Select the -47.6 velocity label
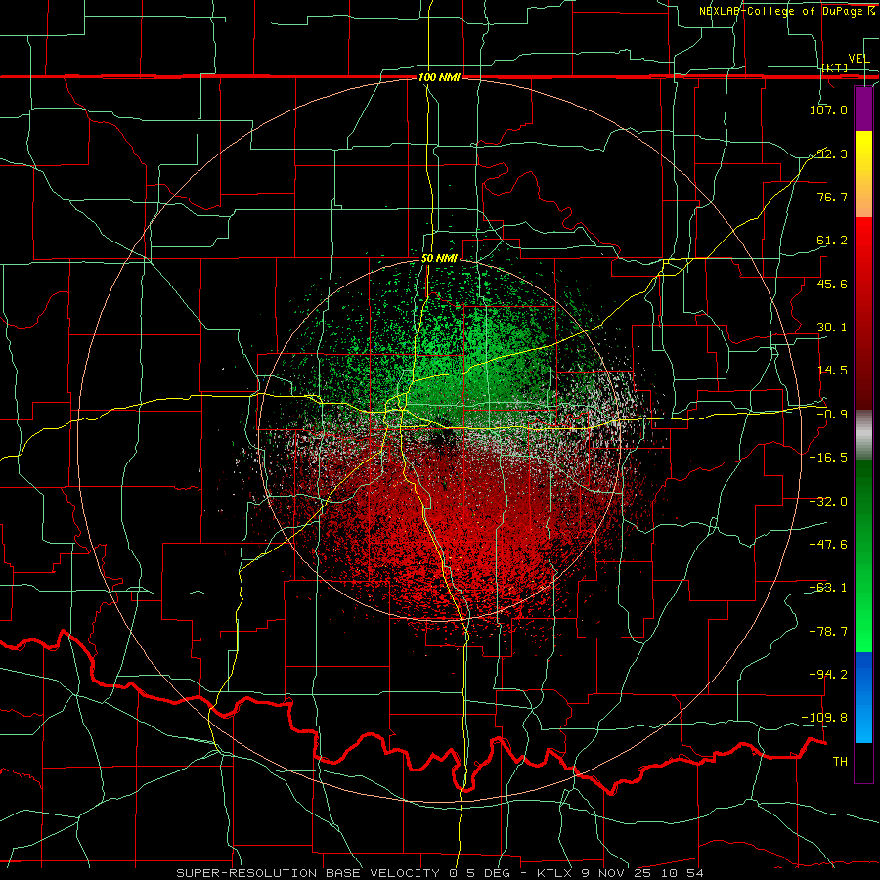This screenshot has width=880, height=880. click(828, 545)
